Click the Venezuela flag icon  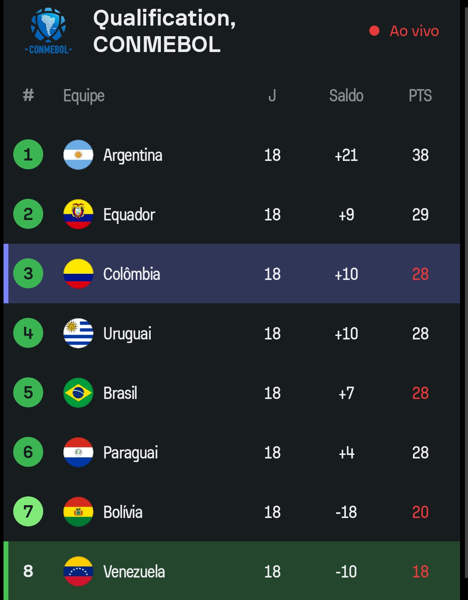(78, 571)
